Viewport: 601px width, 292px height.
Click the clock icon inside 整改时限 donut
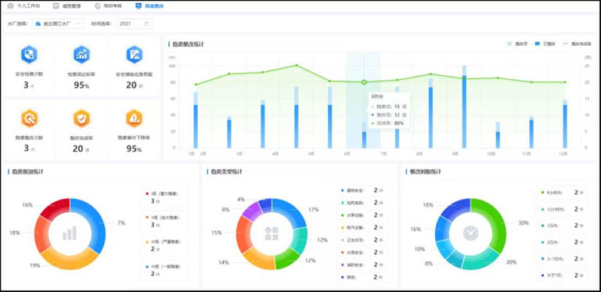click(x=470, y=233)
